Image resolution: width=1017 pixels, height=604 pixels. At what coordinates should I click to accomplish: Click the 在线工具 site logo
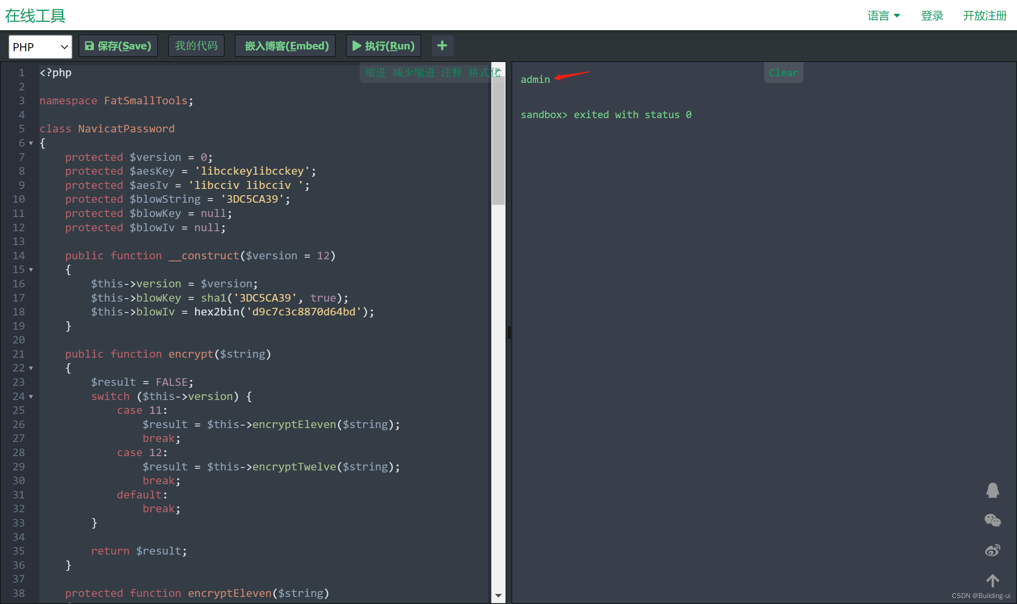(35, 15)
